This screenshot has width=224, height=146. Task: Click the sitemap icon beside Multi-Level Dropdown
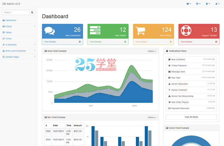coord(4,51)
